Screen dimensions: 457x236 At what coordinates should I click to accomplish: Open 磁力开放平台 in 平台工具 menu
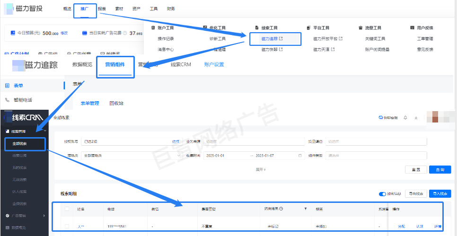327,39
